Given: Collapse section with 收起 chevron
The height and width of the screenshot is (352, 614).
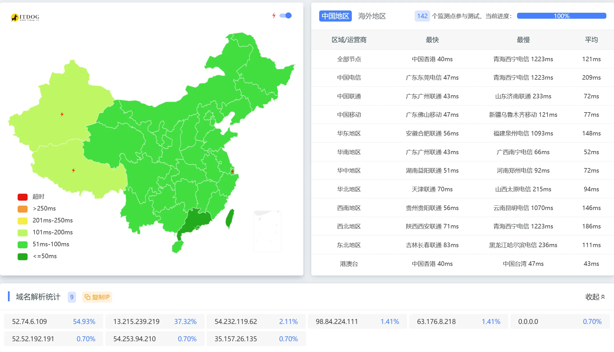Looking at the screenshot, I should (595, 297).
